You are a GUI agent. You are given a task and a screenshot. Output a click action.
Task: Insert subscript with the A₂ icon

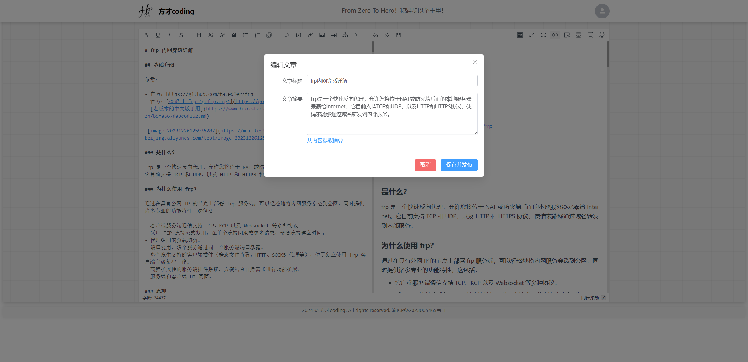[211, 35]
